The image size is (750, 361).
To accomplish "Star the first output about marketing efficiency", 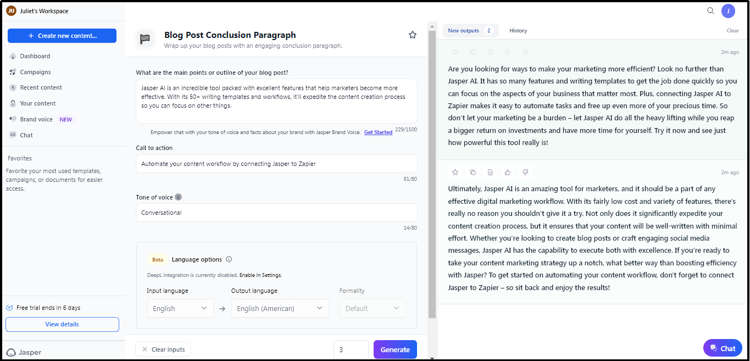I will click(455, 52).
